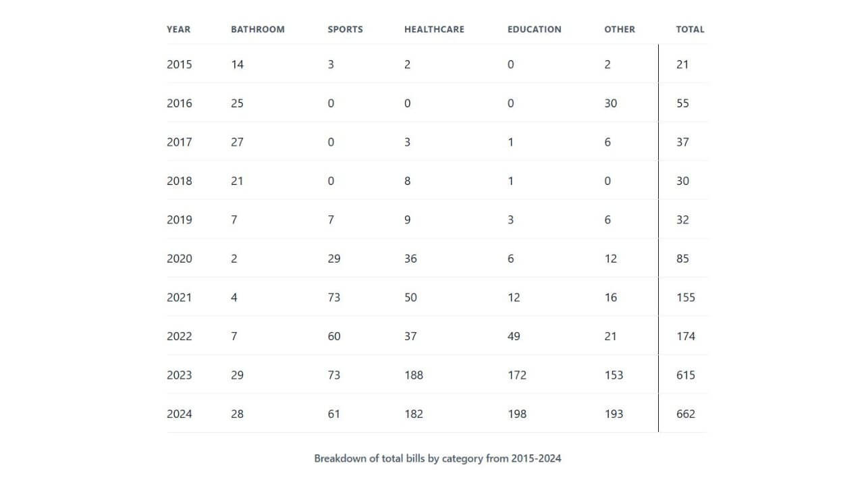
Task: Click the table caption about bills breakdown
Action: coord(437,458)
